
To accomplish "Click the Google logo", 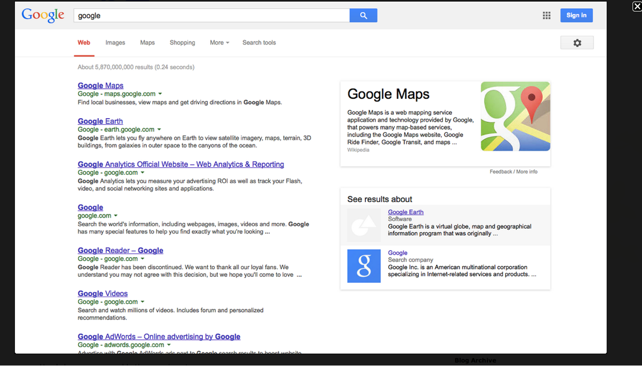I will click(43, 15).
